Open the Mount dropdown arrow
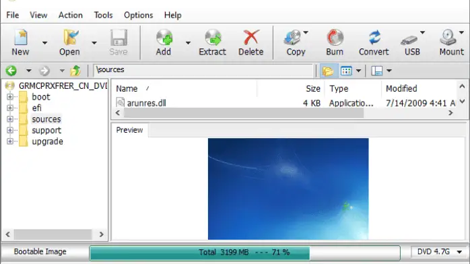This screenshot has height=264, width=470. click(461, 32)
